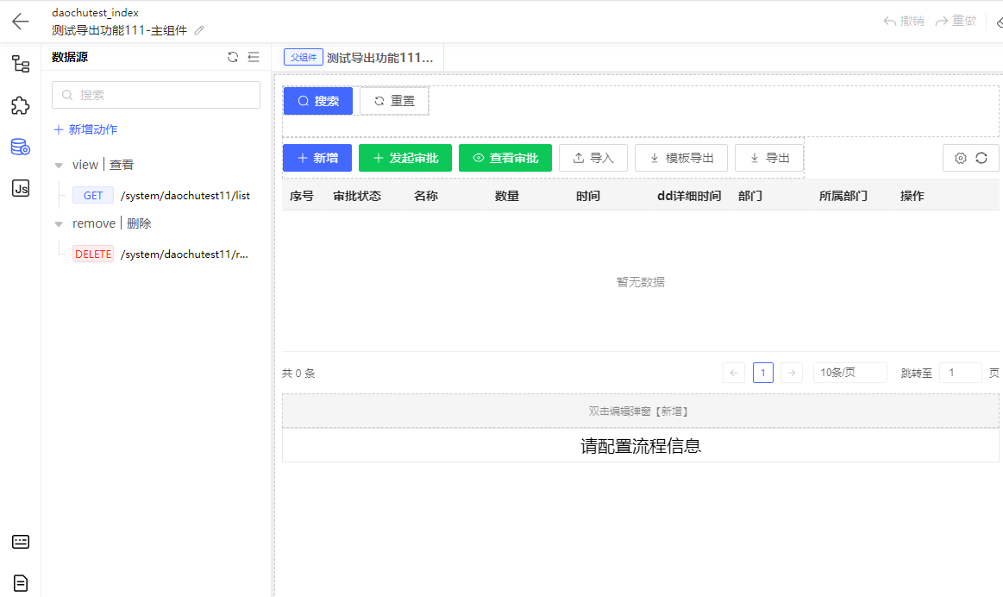Click the 导出 export button
This screenshot has width=1003, height=597.
[769, 158]
